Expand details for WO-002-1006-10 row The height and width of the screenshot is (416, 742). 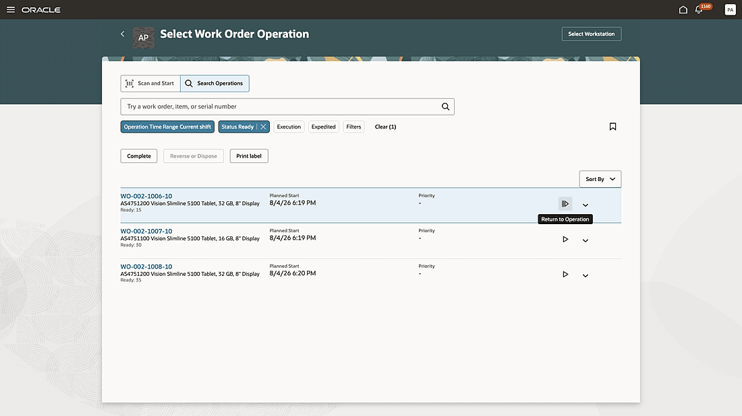[x=586, y=205]
